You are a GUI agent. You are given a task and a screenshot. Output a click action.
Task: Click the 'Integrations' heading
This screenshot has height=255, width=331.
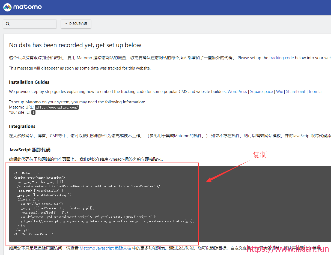(x=22, y=126)
